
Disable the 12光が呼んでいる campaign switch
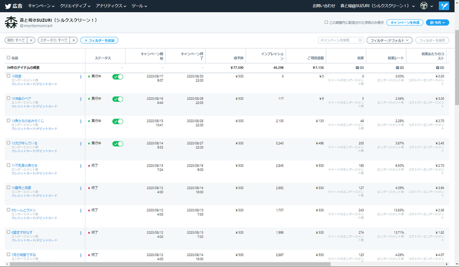click(x=118, y=144)
